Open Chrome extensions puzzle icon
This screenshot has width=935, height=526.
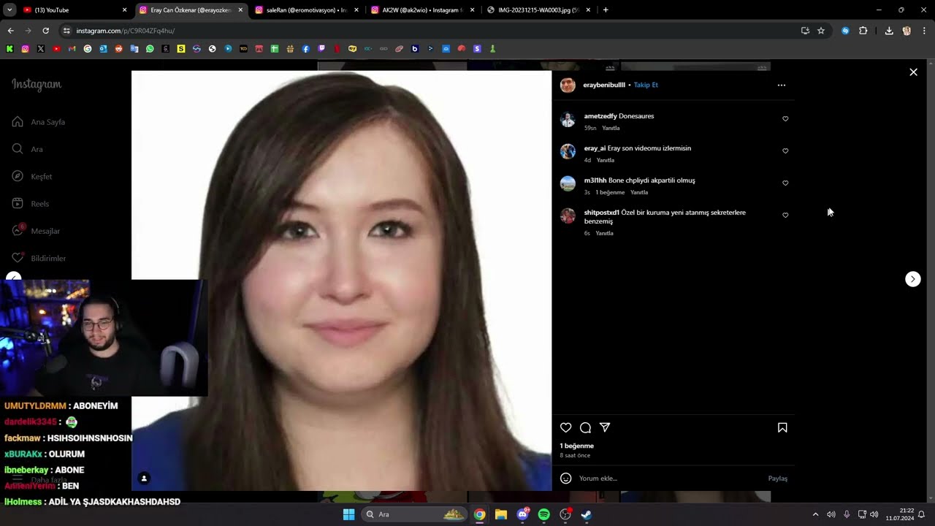click(863, 31)
